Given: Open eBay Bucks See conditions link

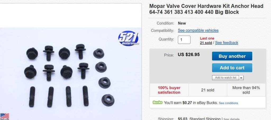Looking at the screenshot, I should pyautogui.click(x=228, y=103).
